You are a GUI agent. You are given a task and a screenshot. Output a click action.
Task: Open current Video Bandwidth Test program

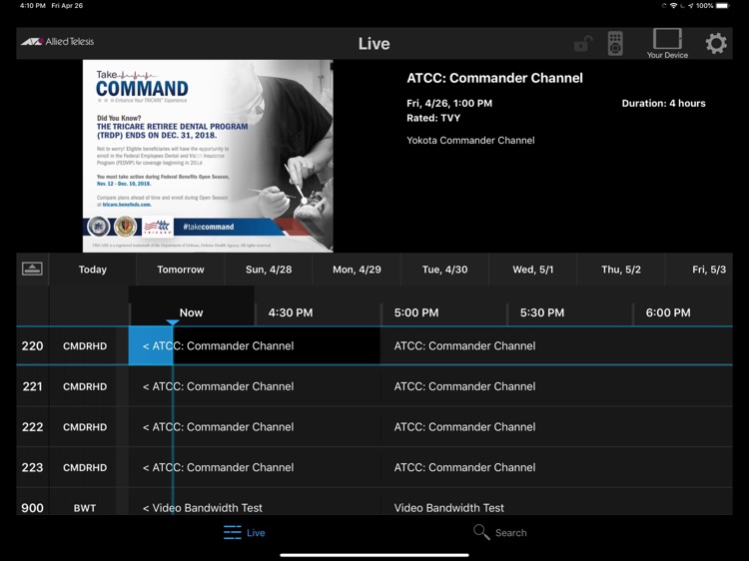(x=254, y=502)
